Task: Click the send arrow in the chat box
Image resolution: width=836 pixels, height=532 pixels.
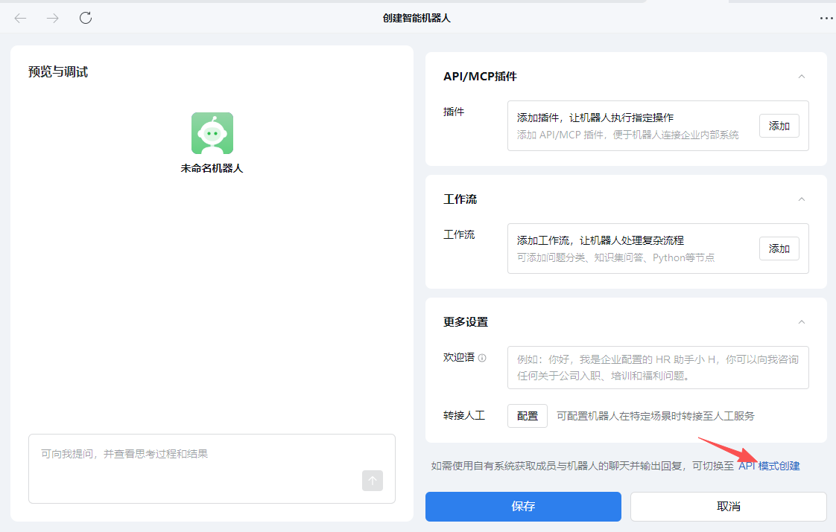Action: 372,481
